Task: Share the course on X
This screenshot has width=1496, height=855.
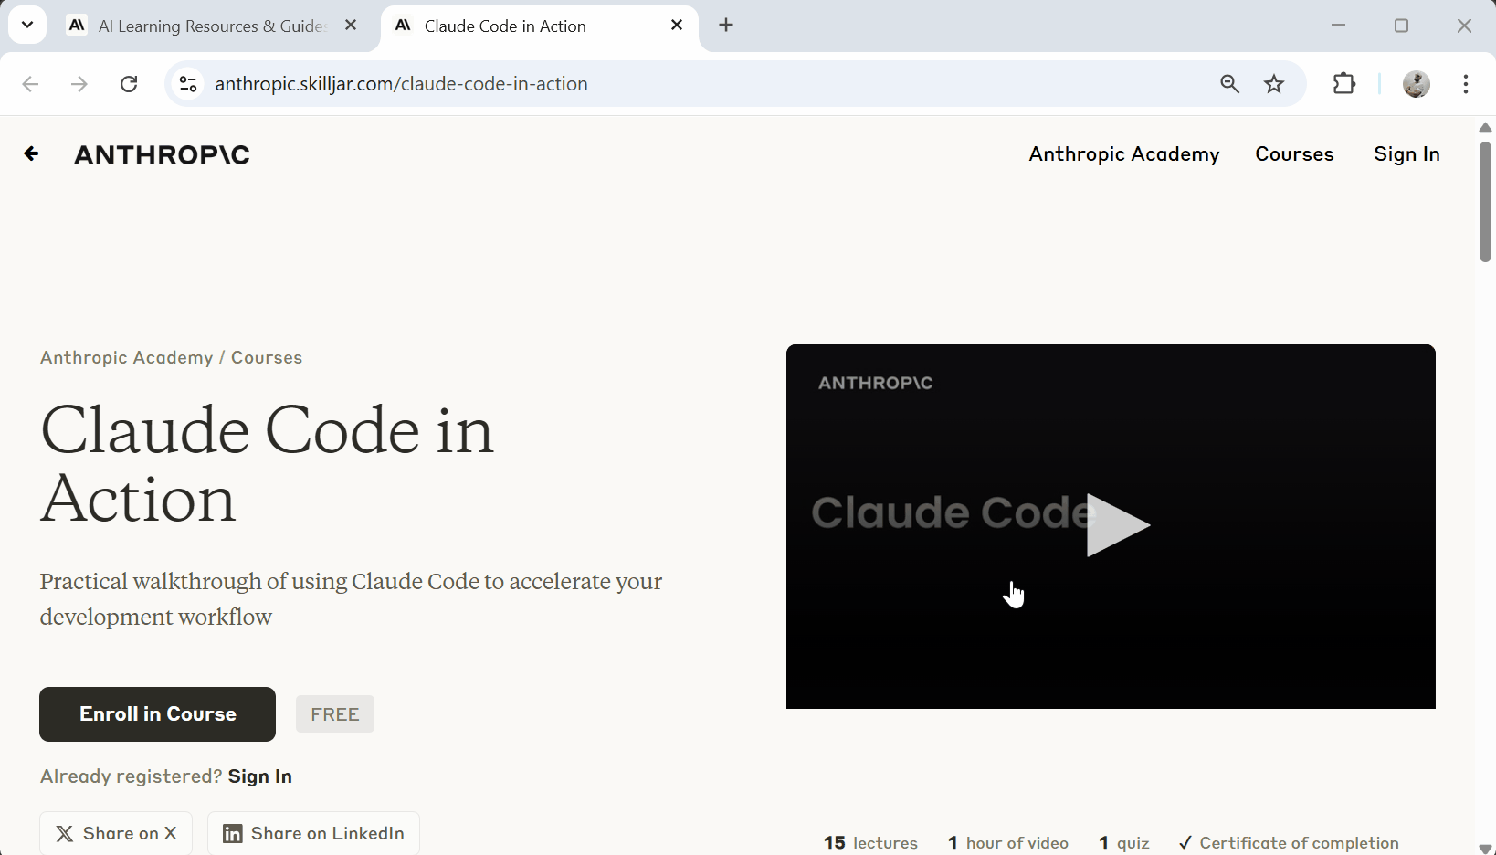Action: (116, 833)
